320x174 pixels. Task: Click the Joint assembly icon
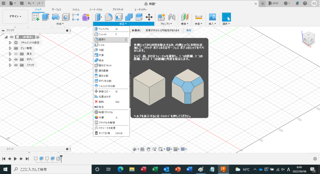(x=172, y=17)
